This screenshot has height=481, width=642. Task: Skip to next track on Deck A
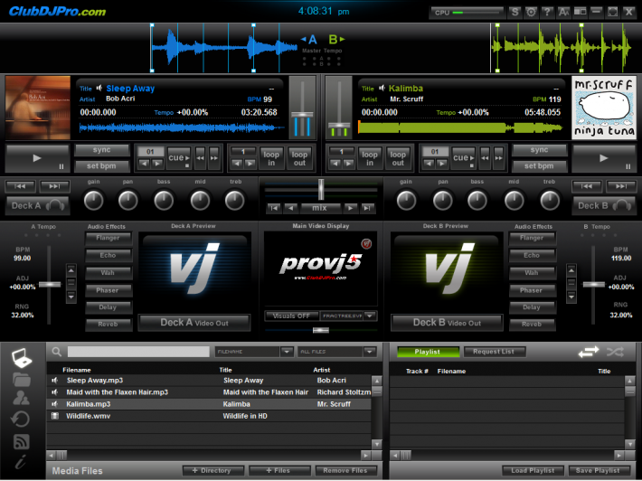click(x=54, y=186)
